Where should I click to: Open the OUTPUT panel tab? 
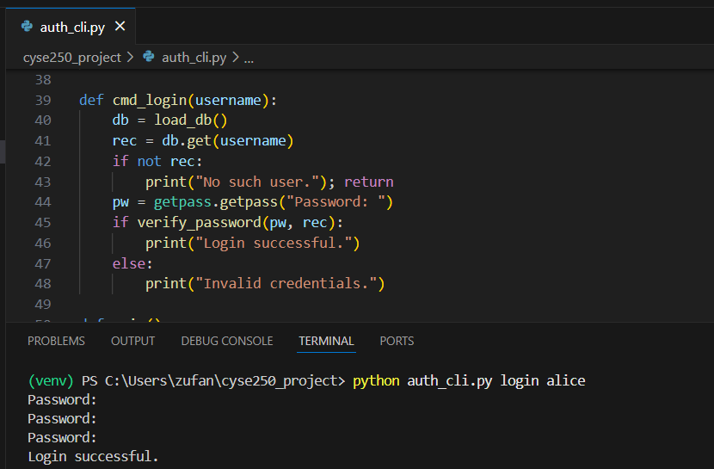point(133,341)
